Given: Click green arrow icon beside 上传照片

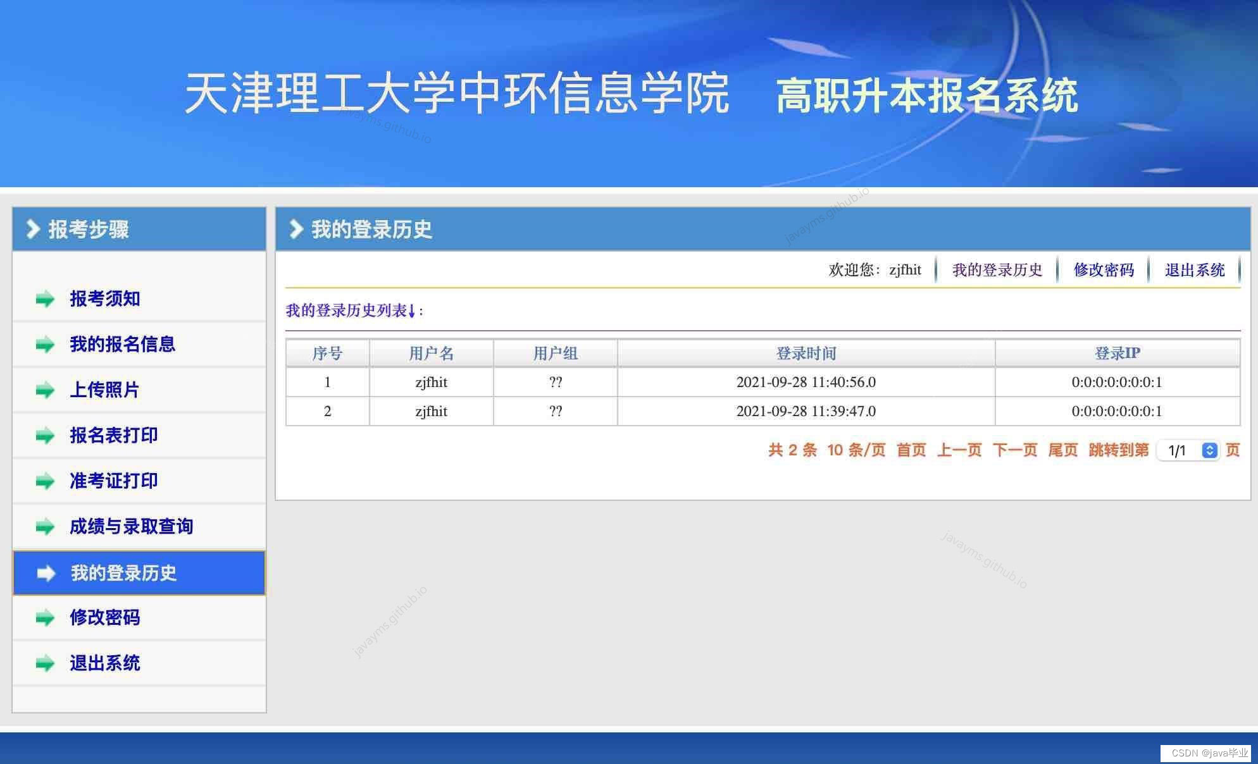Looking at the screenshot, I should click(x=45, y=390).
